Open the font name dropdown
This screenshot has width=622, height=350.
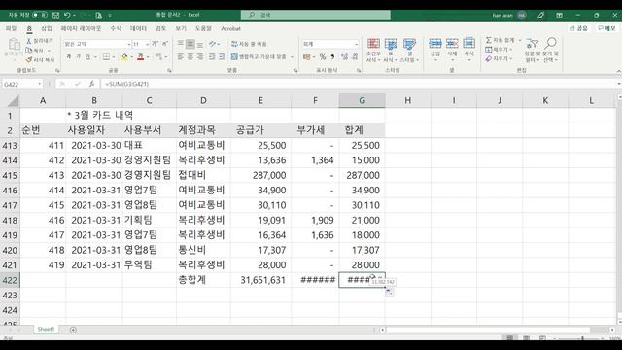pyautogui.click(x=129, y=44)
